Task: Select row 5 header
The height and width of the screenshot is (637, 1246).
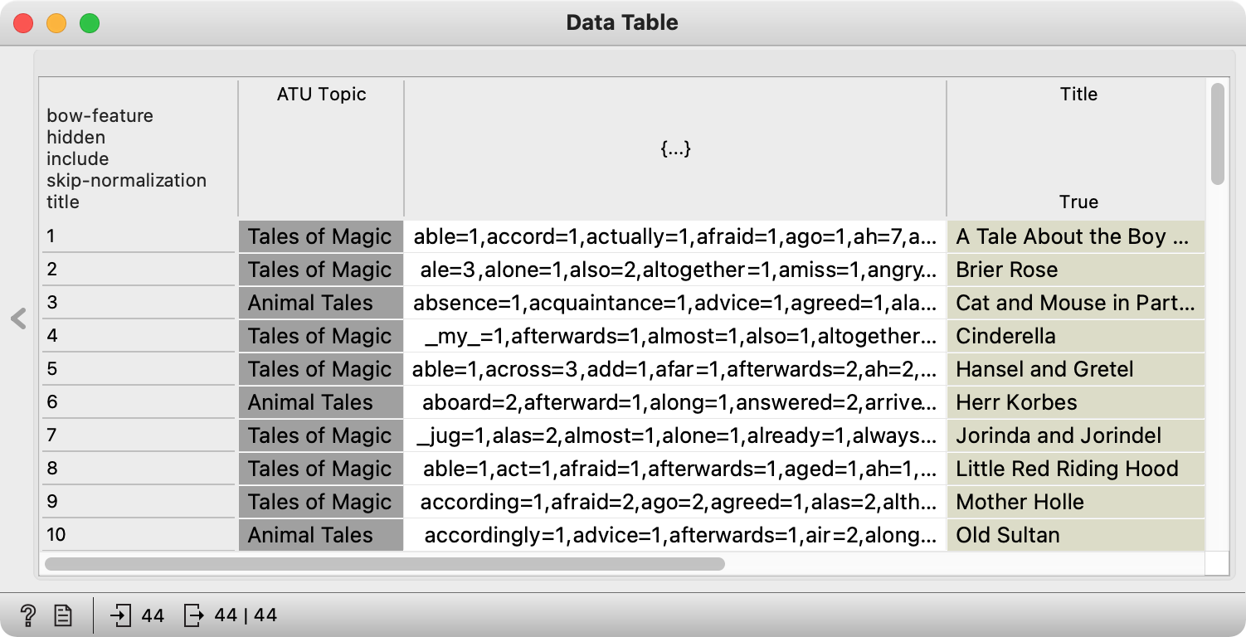Action: coord(139,369)
